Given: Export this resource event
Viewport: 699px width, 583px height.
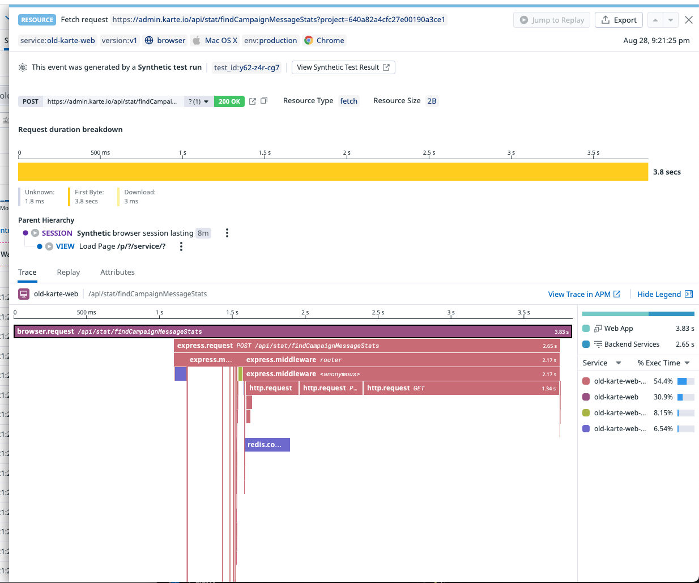Looking at the screenshot, I should [x=619, y=20].
